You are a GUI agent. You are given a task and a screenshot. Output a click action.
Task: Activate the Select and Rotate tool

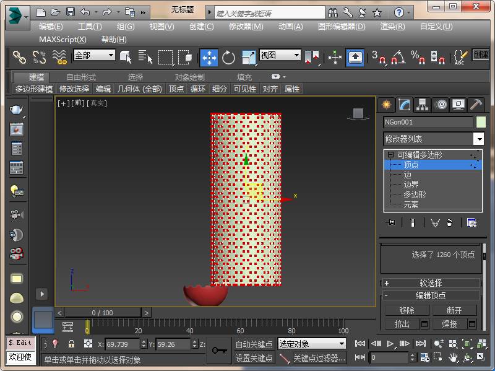click(228, 58)
